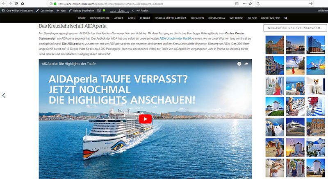Open AIDA Urlaub in der Karibik link

[175, 38]
